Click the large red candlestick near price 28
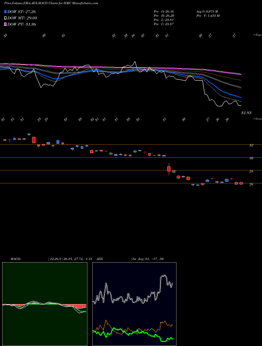262x346 pixels. point(169,169)
